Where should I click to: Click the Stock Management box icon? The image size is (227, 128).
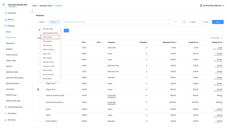click(6, 107)
